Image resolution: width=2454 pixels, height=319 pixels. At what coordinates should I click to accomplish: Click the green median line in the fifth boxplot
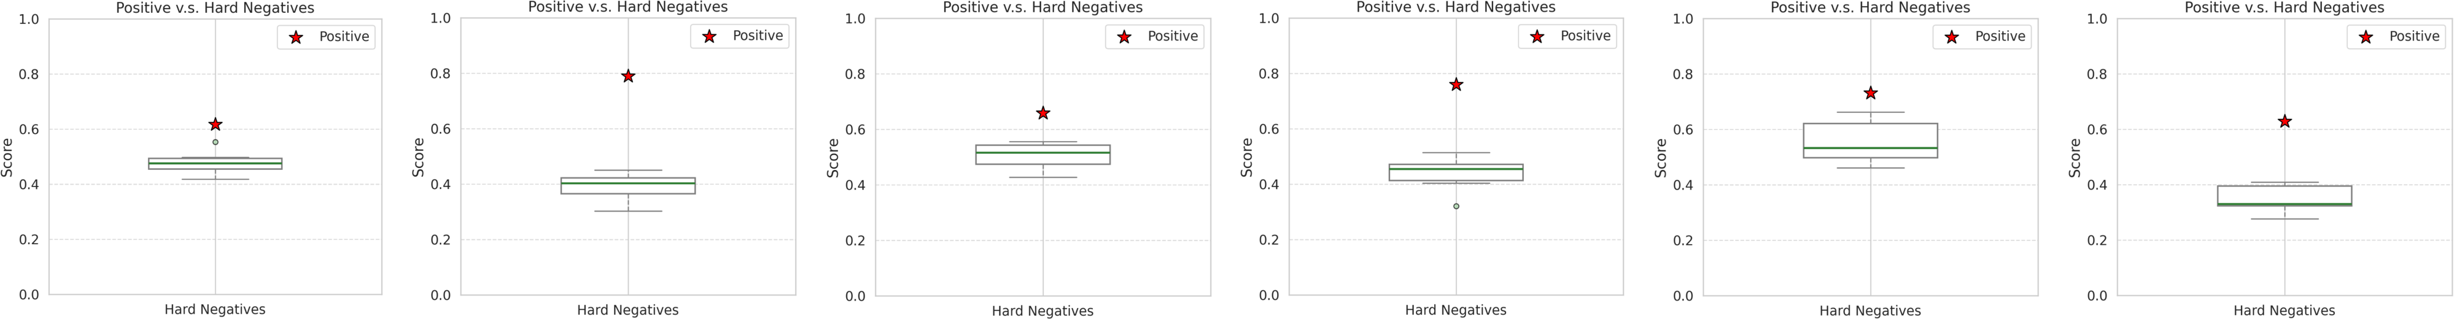[1870, 148]
